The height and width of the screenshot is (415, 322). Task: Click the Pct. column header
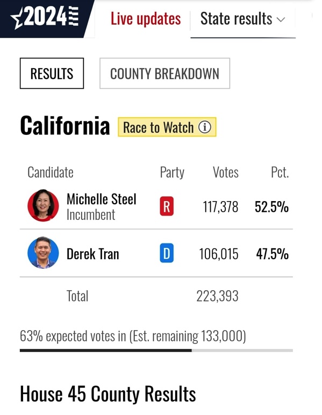280,173
